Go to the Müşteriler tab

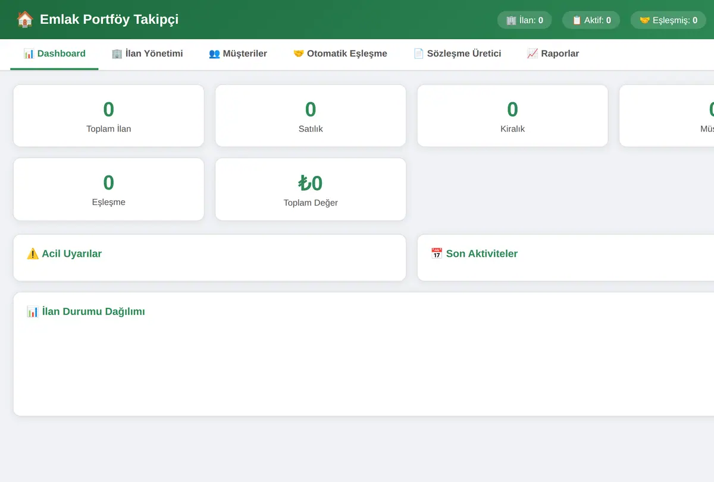pos(238,54)
